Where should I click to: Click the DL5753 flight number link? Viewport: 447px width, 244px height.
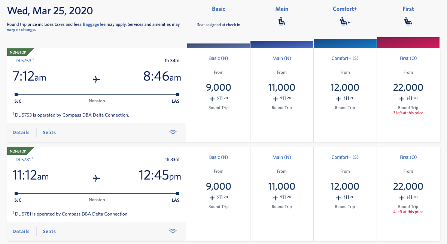pyautogui.click(x=23, y=60)
